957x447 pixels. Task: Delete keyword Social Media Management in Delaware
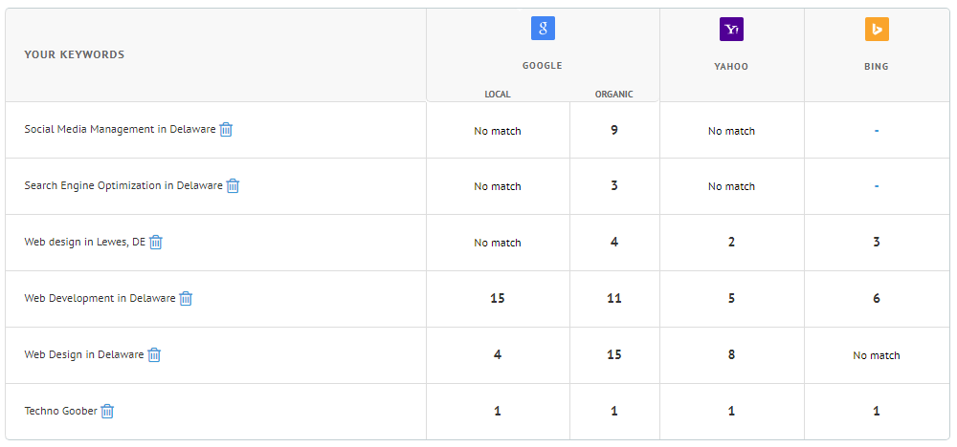[x=226, y=130]
